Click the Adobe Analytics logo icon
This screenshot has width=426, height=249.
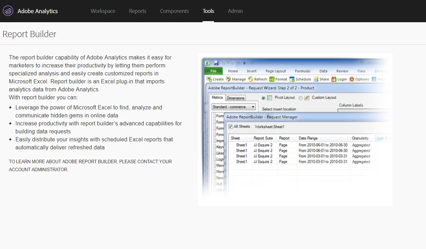pyautogui.click(x=8, y=11)
